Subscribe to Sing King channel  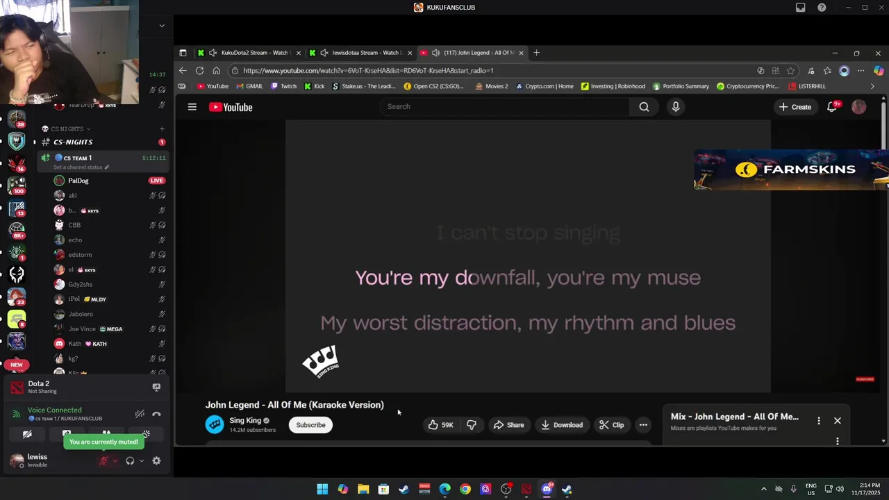(x=310, y=425)
